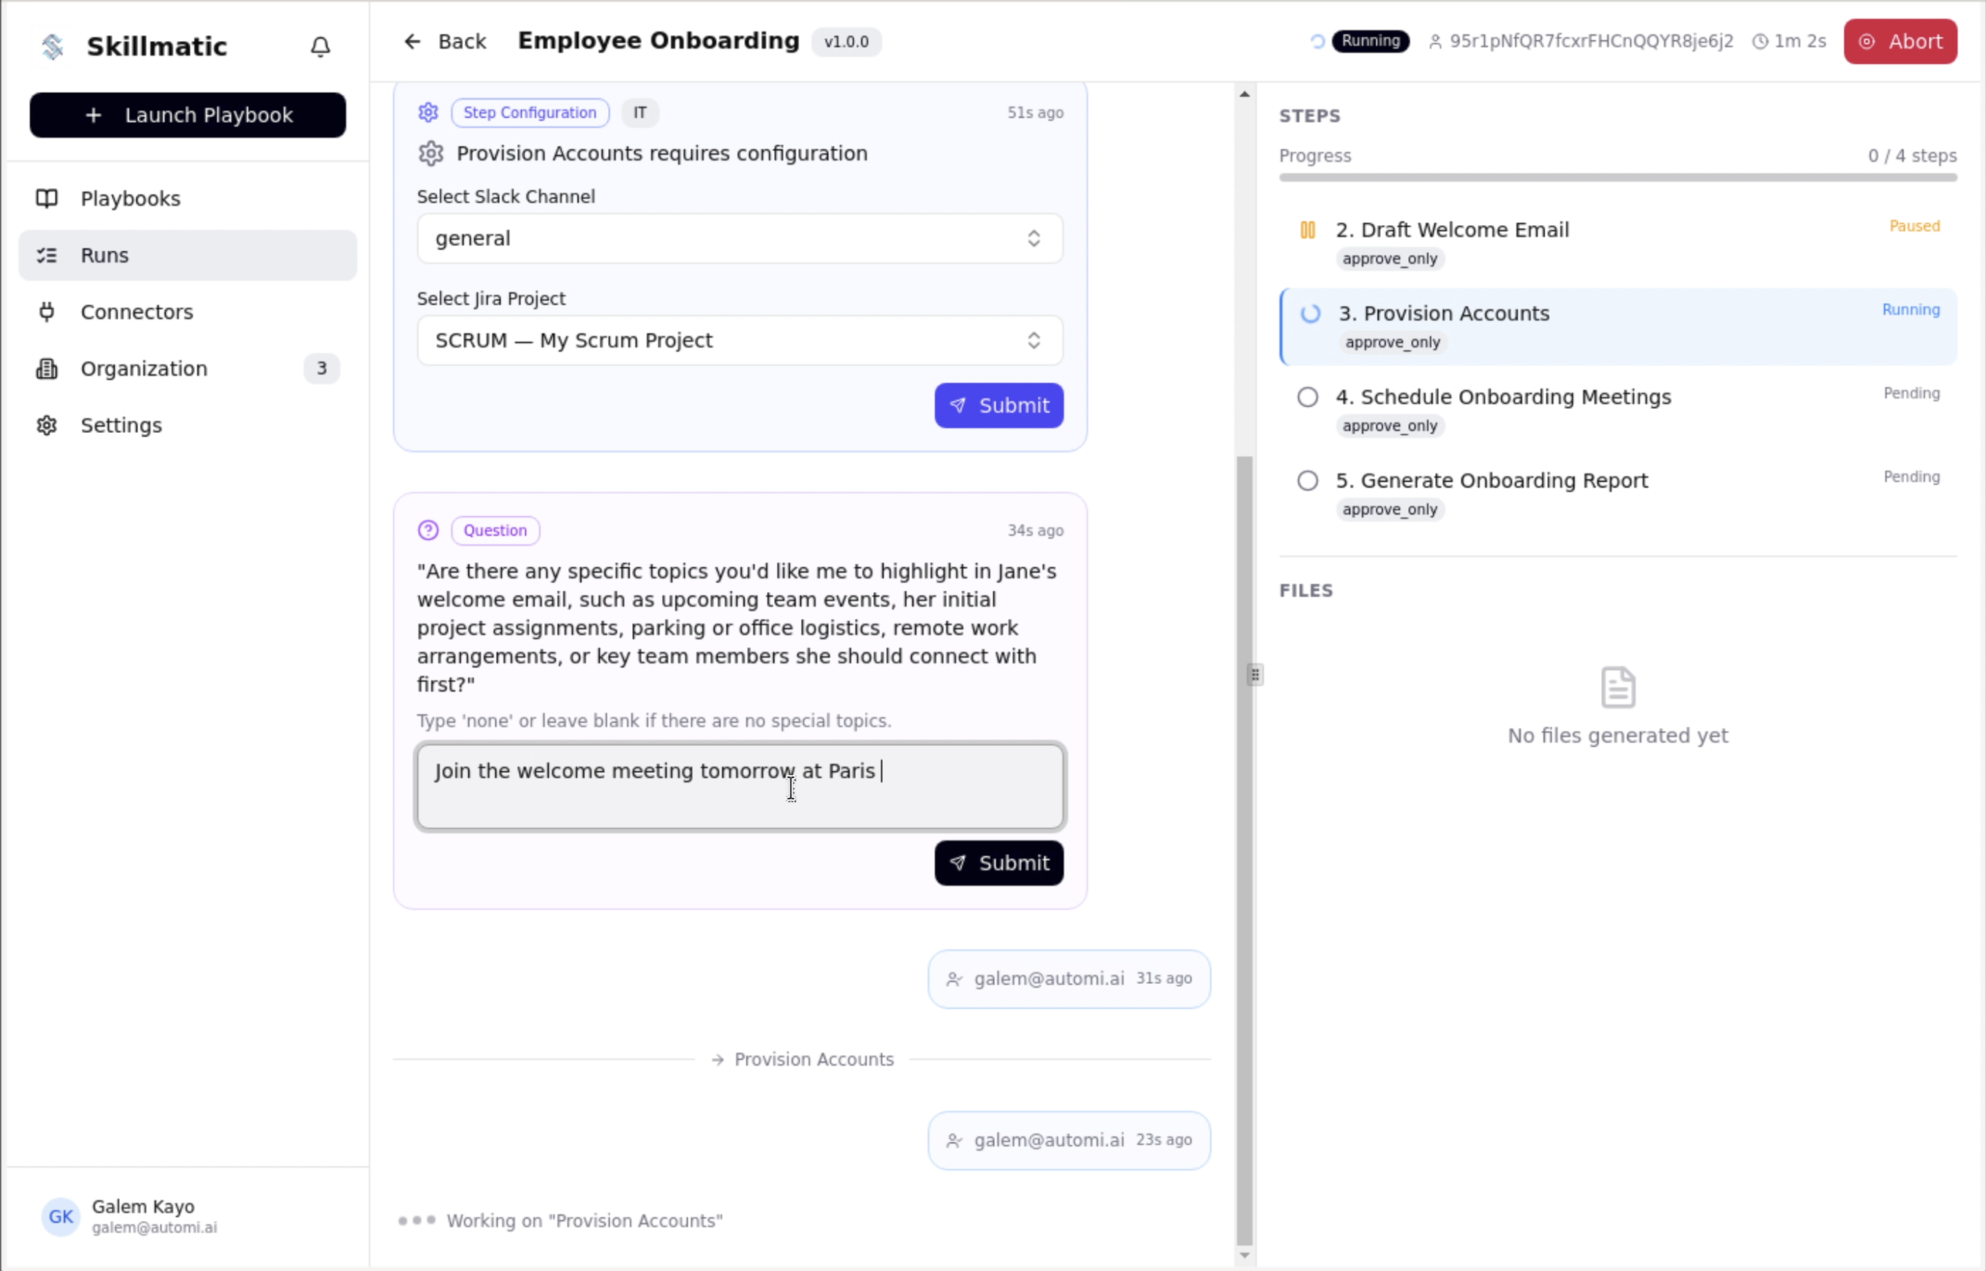The image size is (1986, 1271).
Task: Click the GK user avatar
Action: pyautogui.click(x=60, y=1216)
